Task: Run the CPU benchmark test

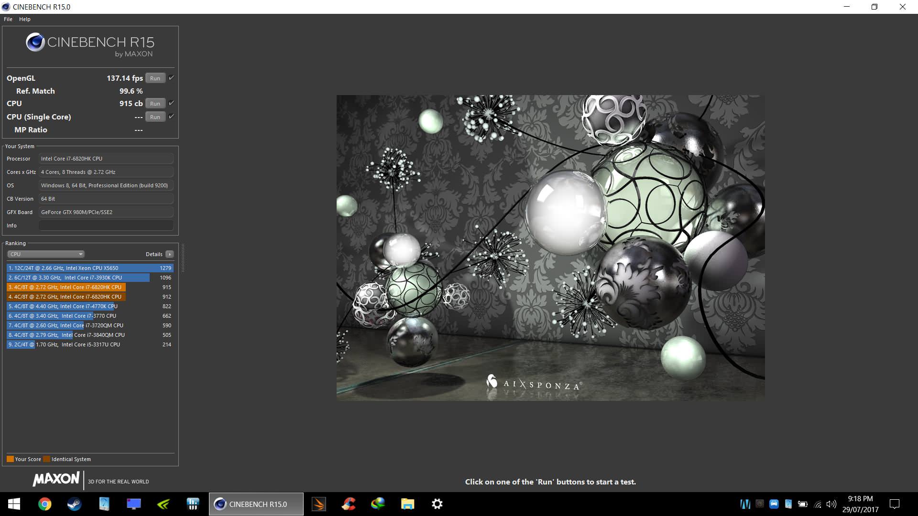Action: [x=155, y=104]
